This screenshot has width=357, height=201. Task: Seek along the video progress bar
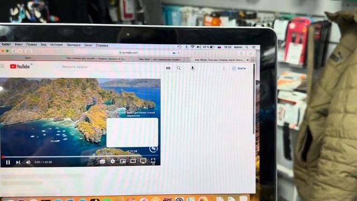(80, 156)
